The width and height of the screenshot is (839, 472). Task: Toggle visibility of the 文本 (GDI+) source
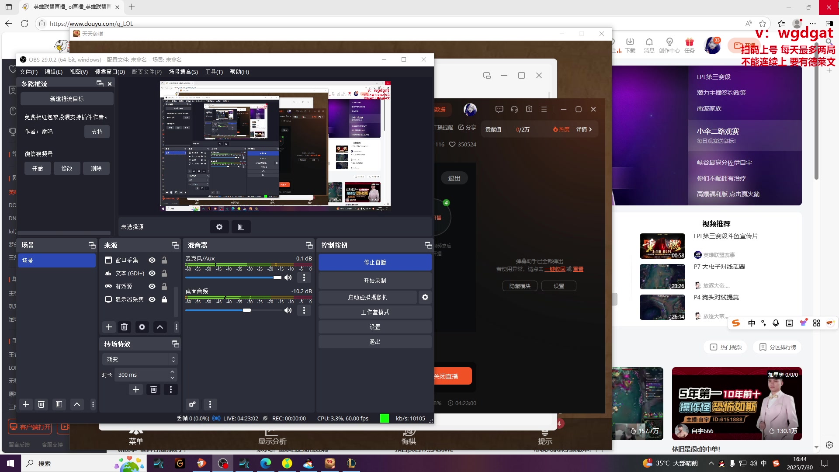pyautogui.click(x=152, y=273)
